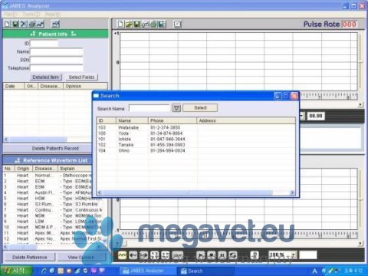Click the green save icon in the waveform toolbar
Screen dimensions: 368x276
click(136, 25)
